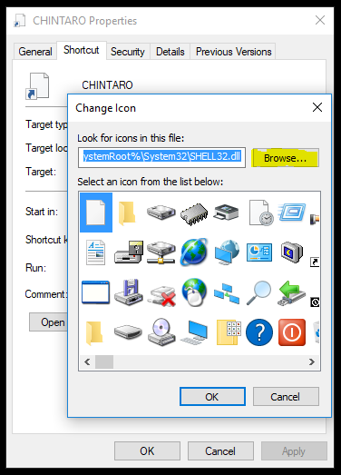Click the 'Look for icons in this file:' label
The width and height of the screenshot is (341, 475).
point(131,138)
